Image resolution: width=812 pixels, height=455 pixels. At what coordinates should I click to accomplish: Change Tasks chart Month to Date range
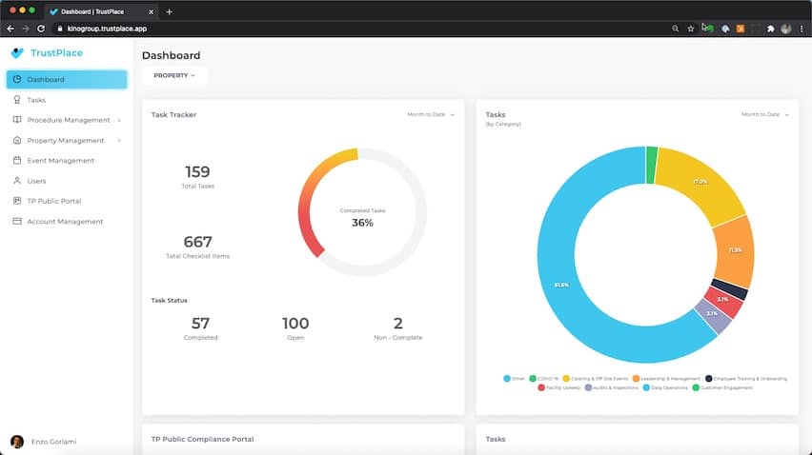[765, 115]
